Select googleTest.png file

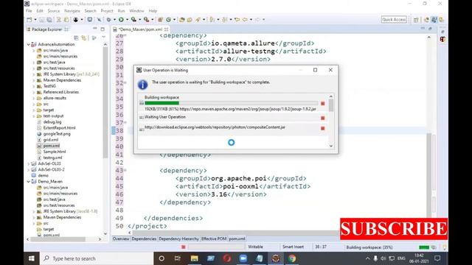click(57, 134)
